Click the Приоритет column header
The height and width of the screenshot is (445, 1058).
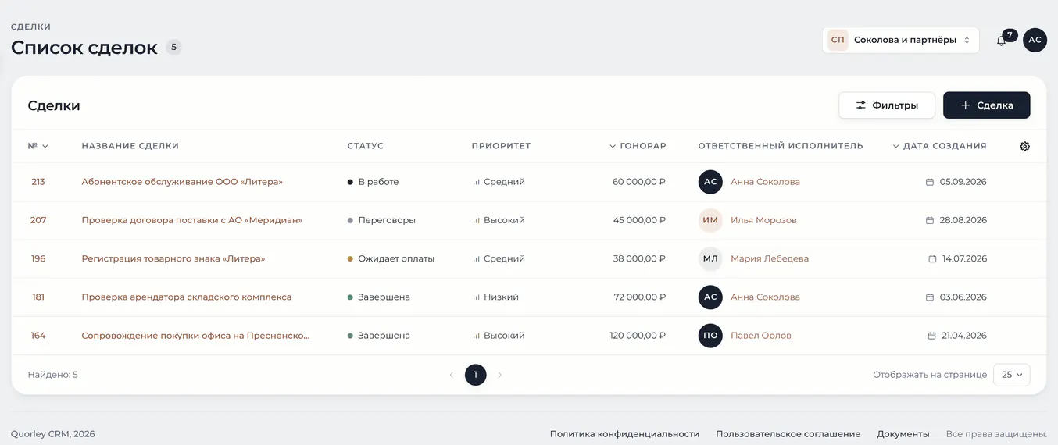pyautogui.click(x=501, y=146)
